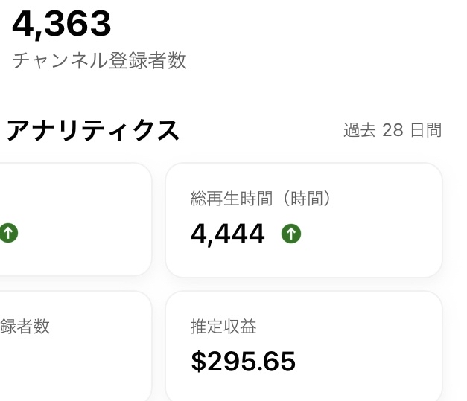This screenshot has width=467, height=401.
Task: Tap the dollar sign of the revenue figure
Action: click(199, 361)
